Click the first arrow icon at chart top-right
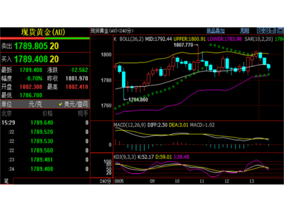 pyautogui.click(x=260, y=30)
